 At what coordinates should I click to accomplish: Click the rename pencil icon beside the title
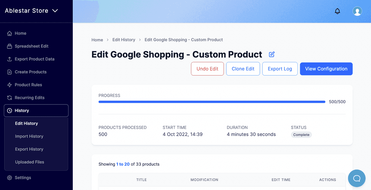[x=271, y=55]
